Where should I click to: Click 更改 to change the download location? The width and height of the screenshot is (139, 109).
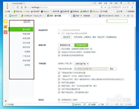coord(112,69)
